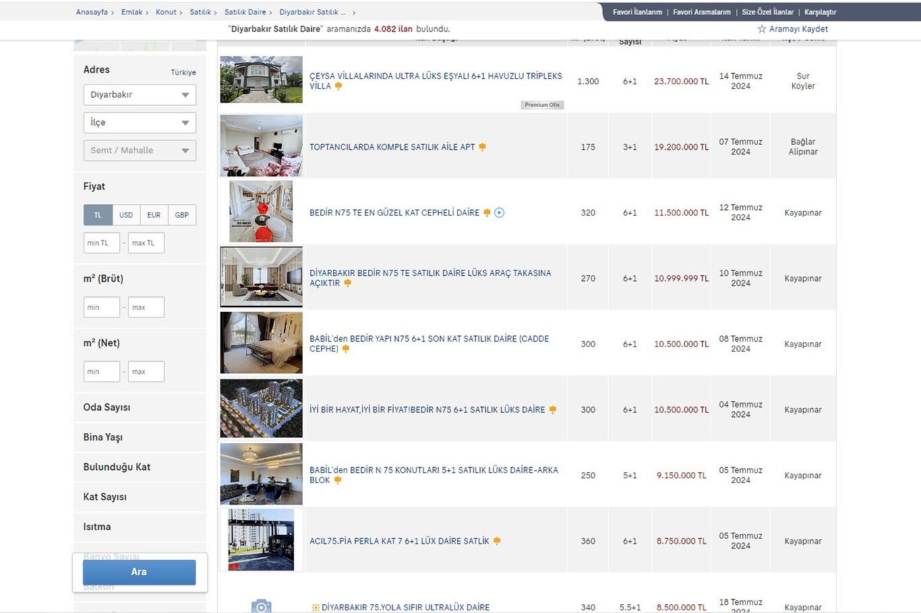Open the Diyarbakır city dropdown
Screen dimensions: 921x613
point(140,95)
